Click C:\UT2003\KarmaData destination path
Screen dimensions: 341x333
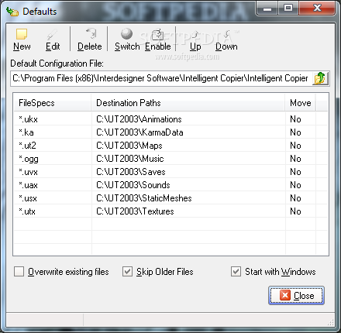[139, 132]
